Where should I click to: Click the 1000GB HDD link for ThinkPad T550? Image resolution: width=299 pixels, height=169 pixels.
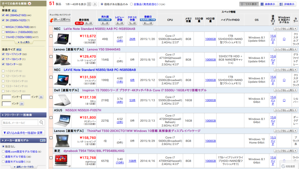(x=210, y=141)
